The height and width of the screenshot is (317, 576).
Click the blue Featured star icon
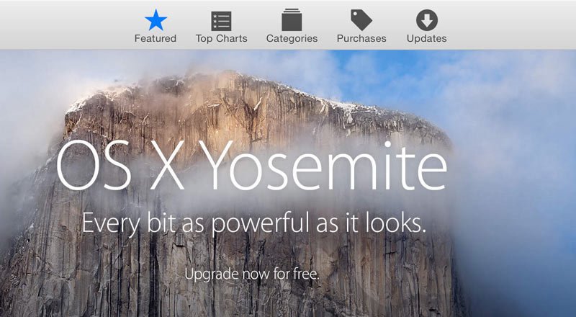point(156,20)
